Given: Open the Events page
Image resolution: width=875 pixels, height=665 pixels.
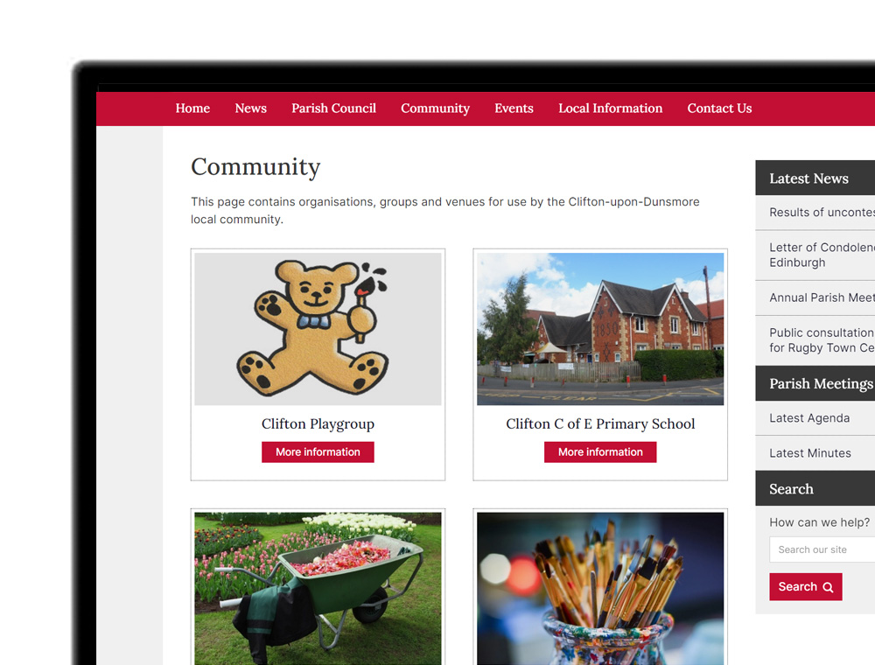Looking at the screenshot, I should point(514,108).
